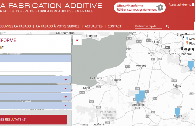This screenshot has height=126, width=195.
Task: Go to the Contact page
Action: [x=114, y=26]
